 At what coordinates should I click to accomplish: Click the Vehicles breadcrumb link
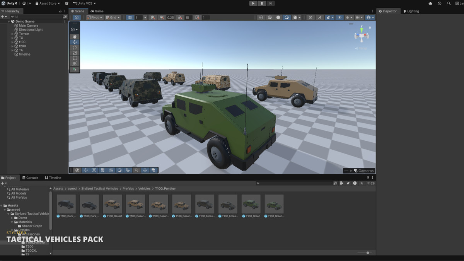pos(144,189)
